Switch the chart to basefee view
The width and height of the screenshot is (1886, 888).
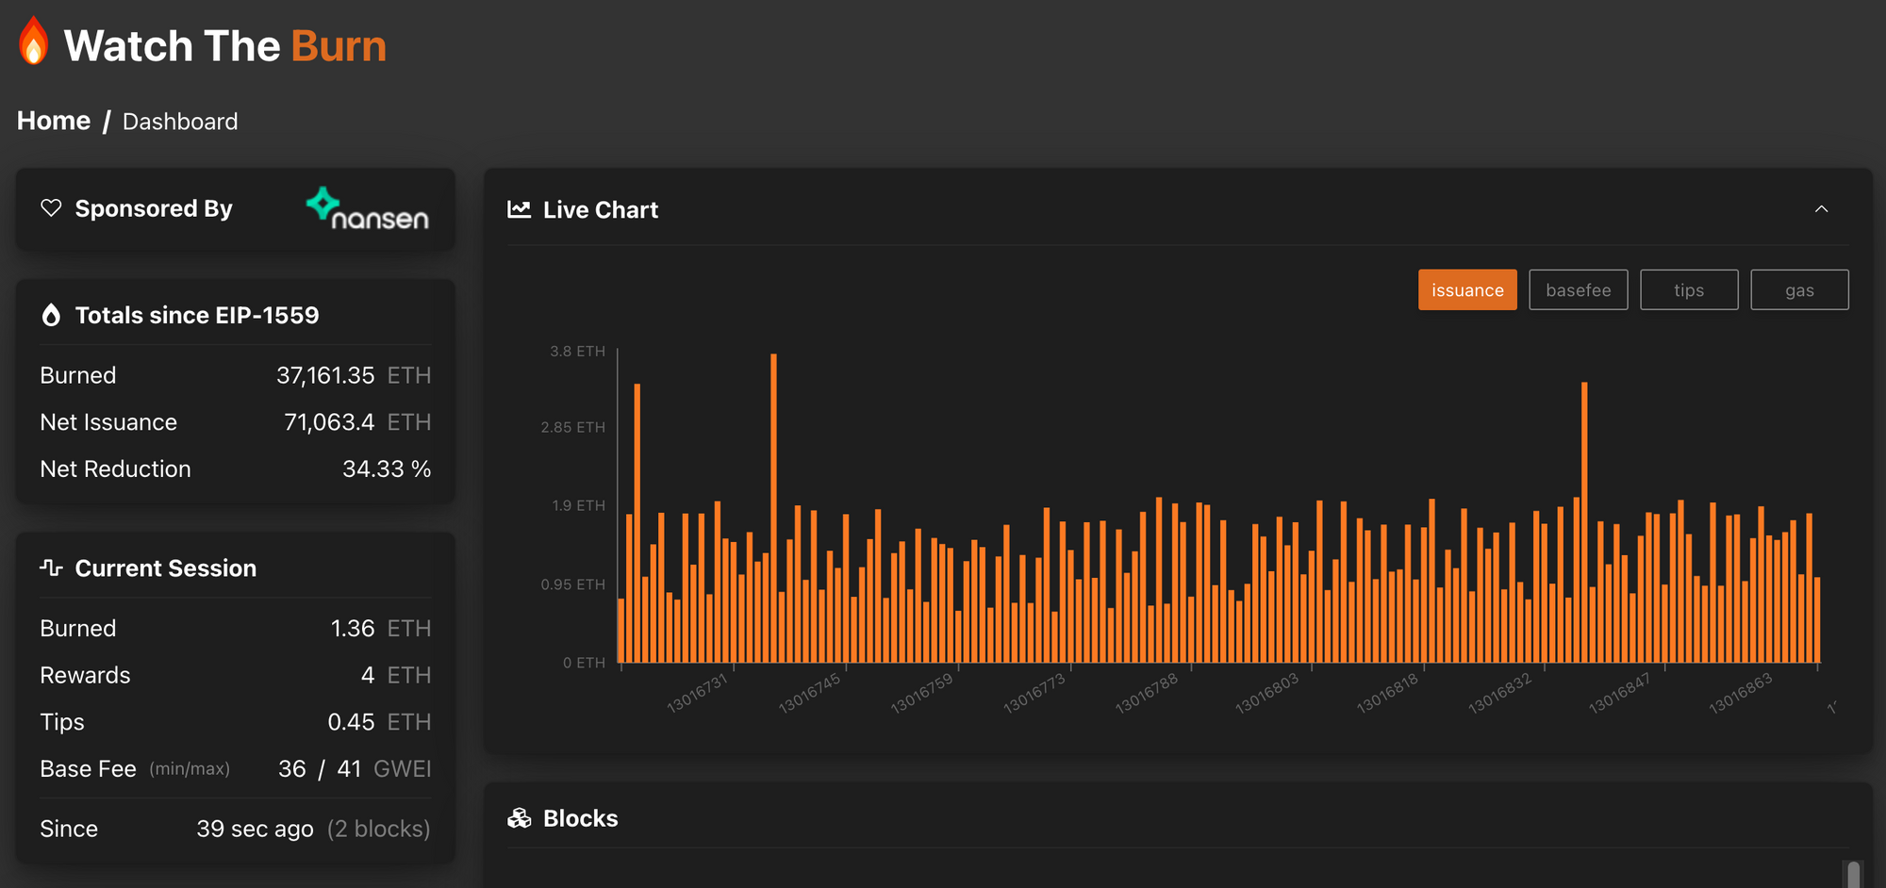(x=1578, y=289)
